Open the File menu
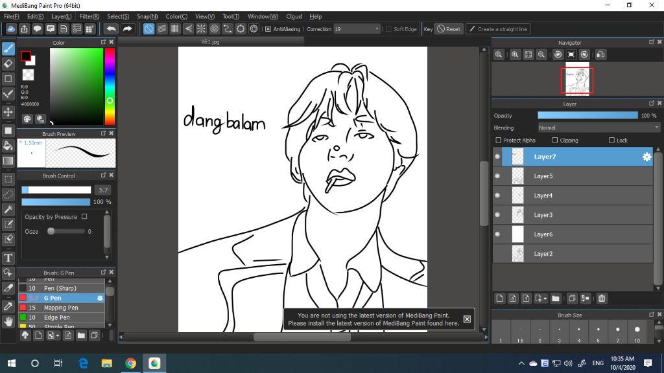This screenshot has width=664, height=373. (12, 16)
